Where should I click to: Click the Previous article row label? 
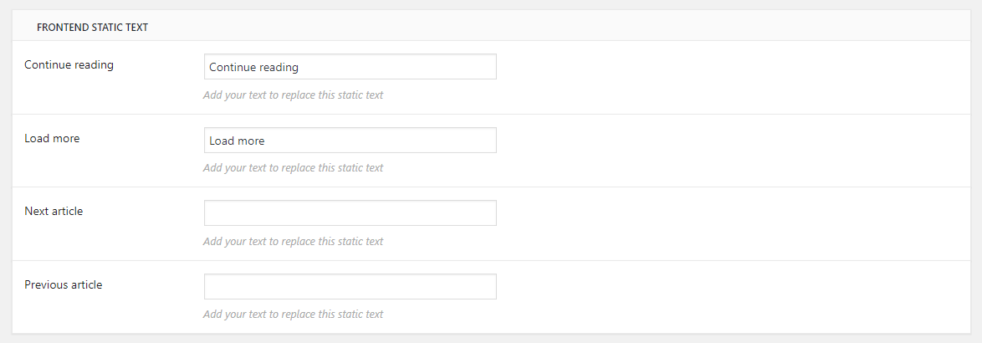coord(63,284)
